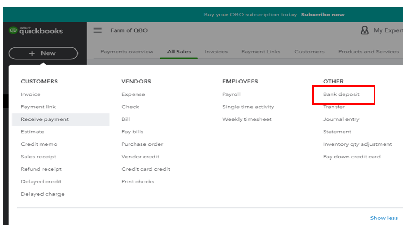This screenshot has height=233, width=419.
Task: Go to the Customers tab
Action: 309,52
